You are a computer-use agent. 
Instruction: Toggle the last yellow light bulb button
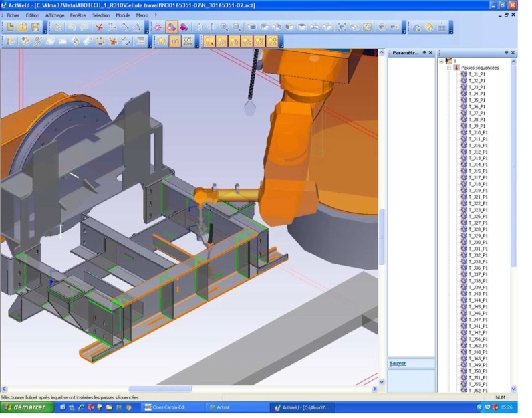coord(272,41)
